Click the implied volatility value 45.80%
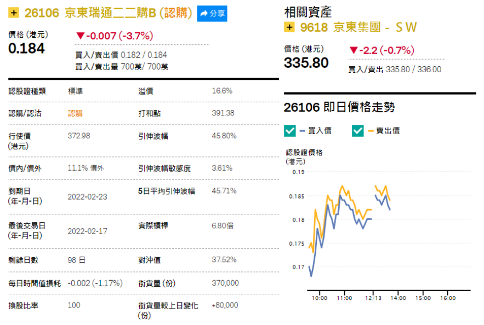 [x=224, y=136]
